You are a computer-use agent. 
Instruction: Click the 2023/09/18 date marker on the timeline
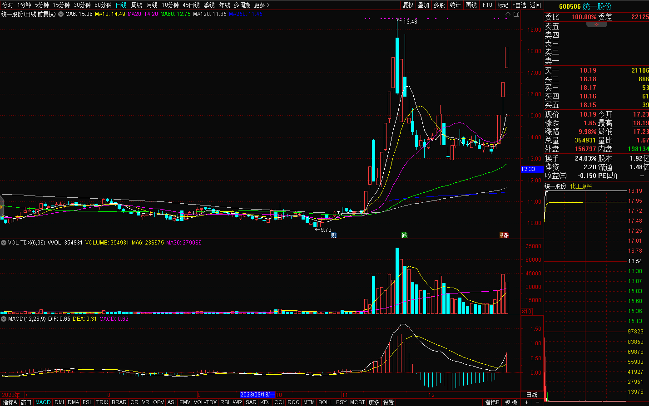pyautogui.click(x=258, y=395)
